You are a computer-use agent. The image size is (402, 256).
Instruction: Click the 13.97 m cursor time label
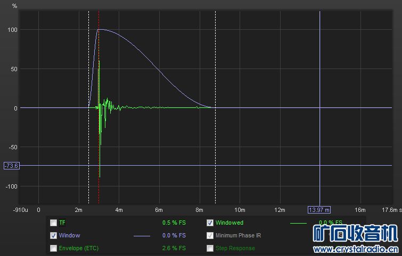319,210
